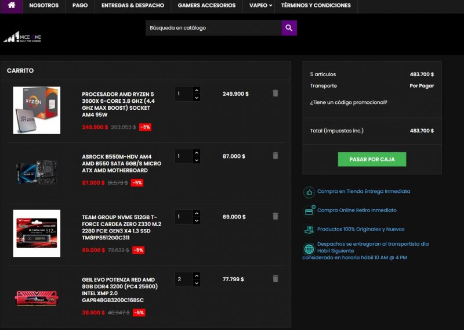Screen dimensions: 464x330
Task: Open the ASRock motherboard thumbnail
Action: [37, 173]
